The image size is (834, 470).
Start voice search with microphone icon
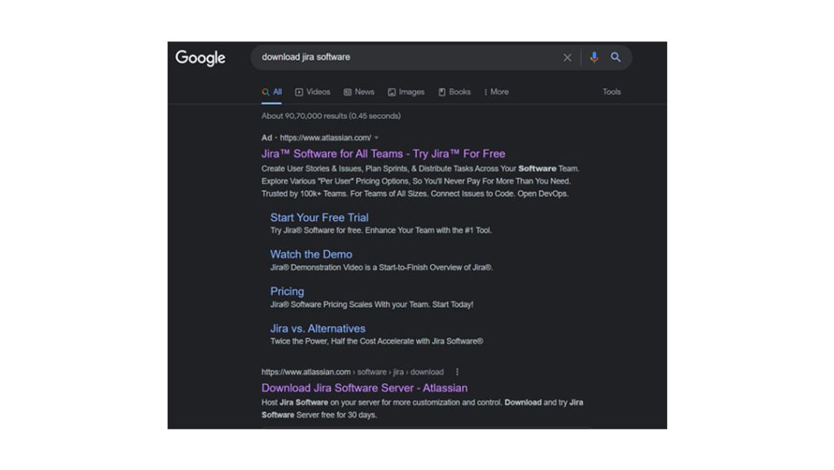[594, 57]
